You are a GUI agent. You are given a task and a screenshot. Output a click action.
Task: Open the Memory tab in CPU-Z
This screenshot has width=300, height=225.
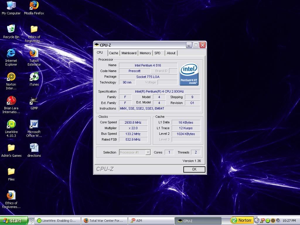pos(145,53)
